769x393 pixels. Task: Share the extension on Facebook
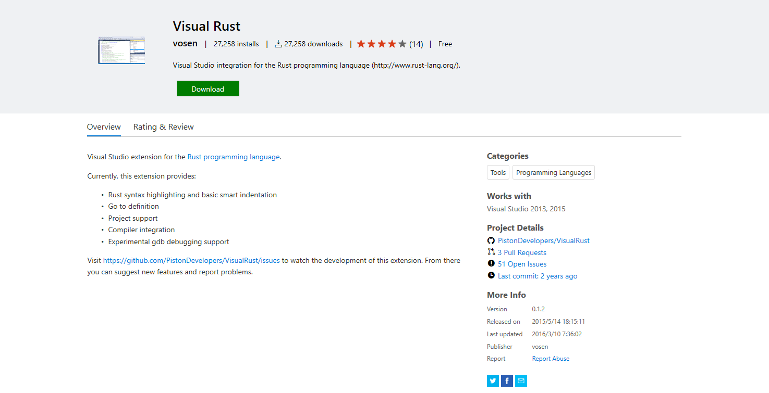[507, 381]
